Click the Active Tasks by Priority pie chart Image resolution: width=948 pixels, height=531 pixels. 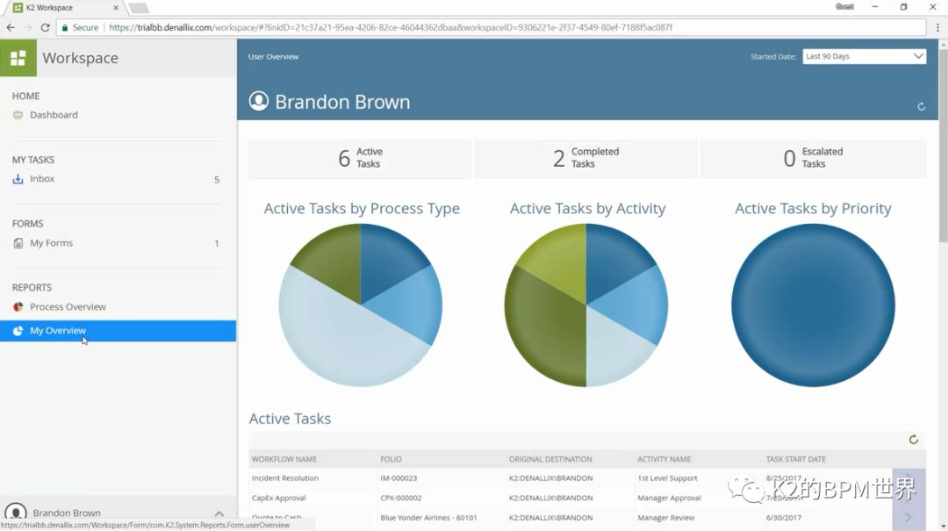[813, 305]
